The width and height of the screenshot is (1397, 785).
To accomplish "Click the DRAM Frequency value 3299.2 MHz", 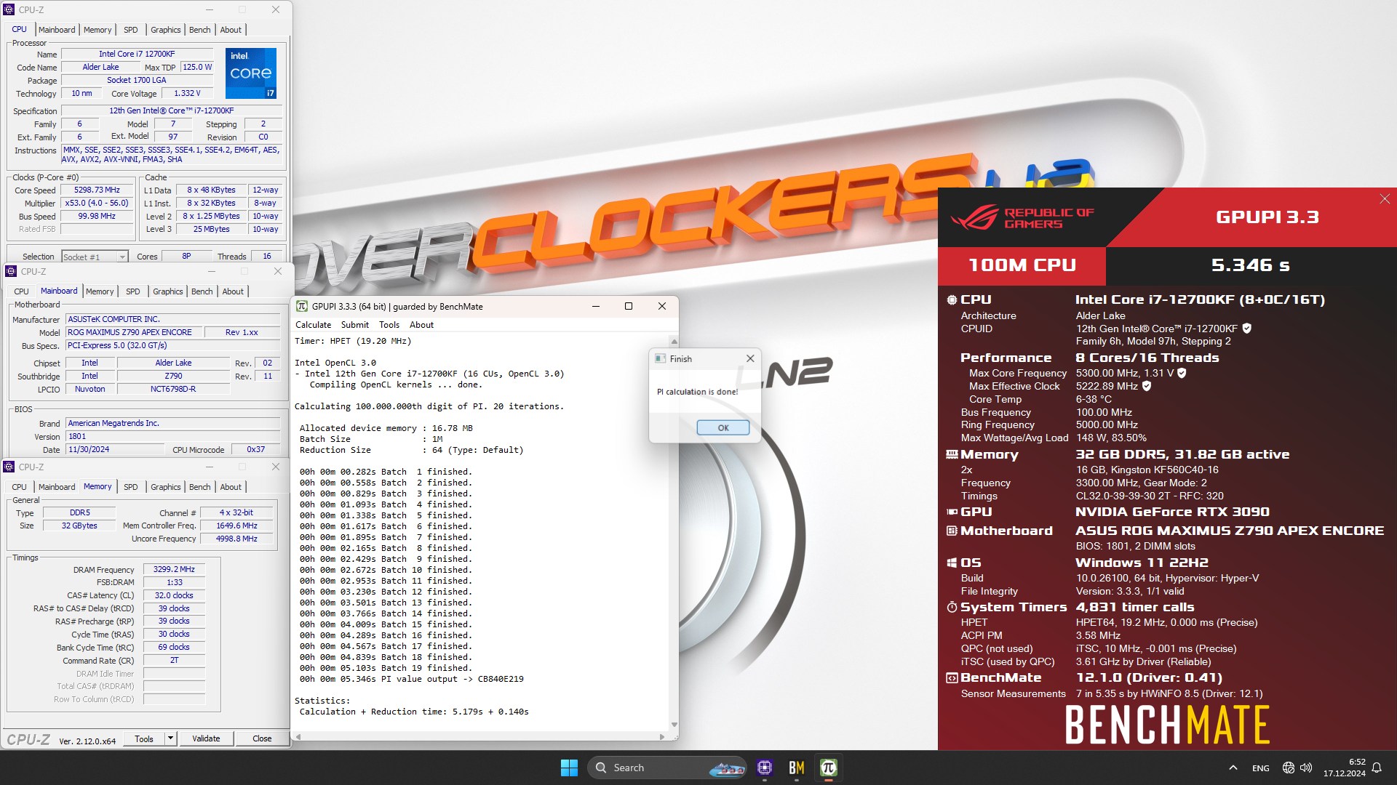I will point(174,570).
